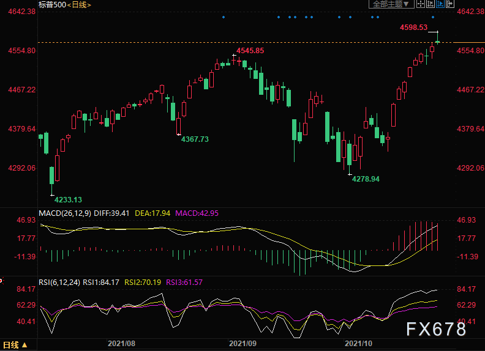Click the magenta RSI3:61.57 value

tap(184, 283)
